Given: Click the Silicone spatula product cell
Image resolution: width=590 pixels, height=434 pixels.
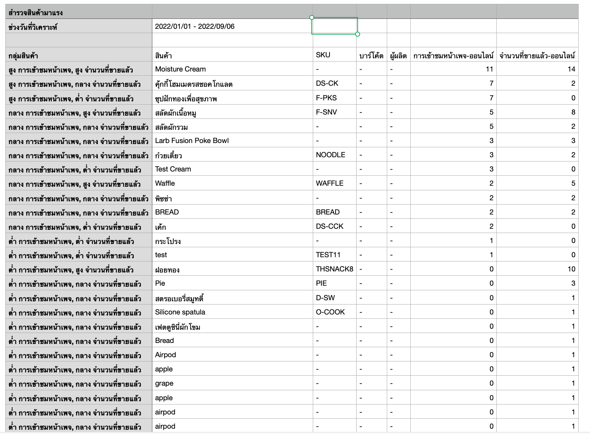Looking at the screenshot, I should [232, 312].
